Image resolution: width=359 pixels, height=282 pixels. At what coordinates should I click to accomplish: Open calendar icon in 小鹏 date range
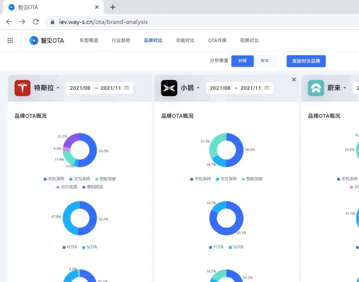pyautogui.click(x=267, y=88)
